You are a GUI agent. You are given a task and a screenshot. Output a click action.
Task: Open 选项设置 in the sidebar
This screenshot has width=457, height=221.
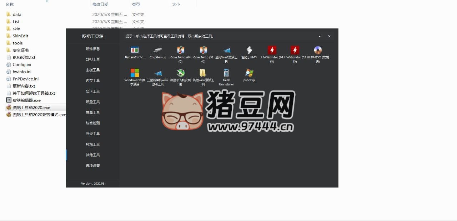click(x=93, y=165)
